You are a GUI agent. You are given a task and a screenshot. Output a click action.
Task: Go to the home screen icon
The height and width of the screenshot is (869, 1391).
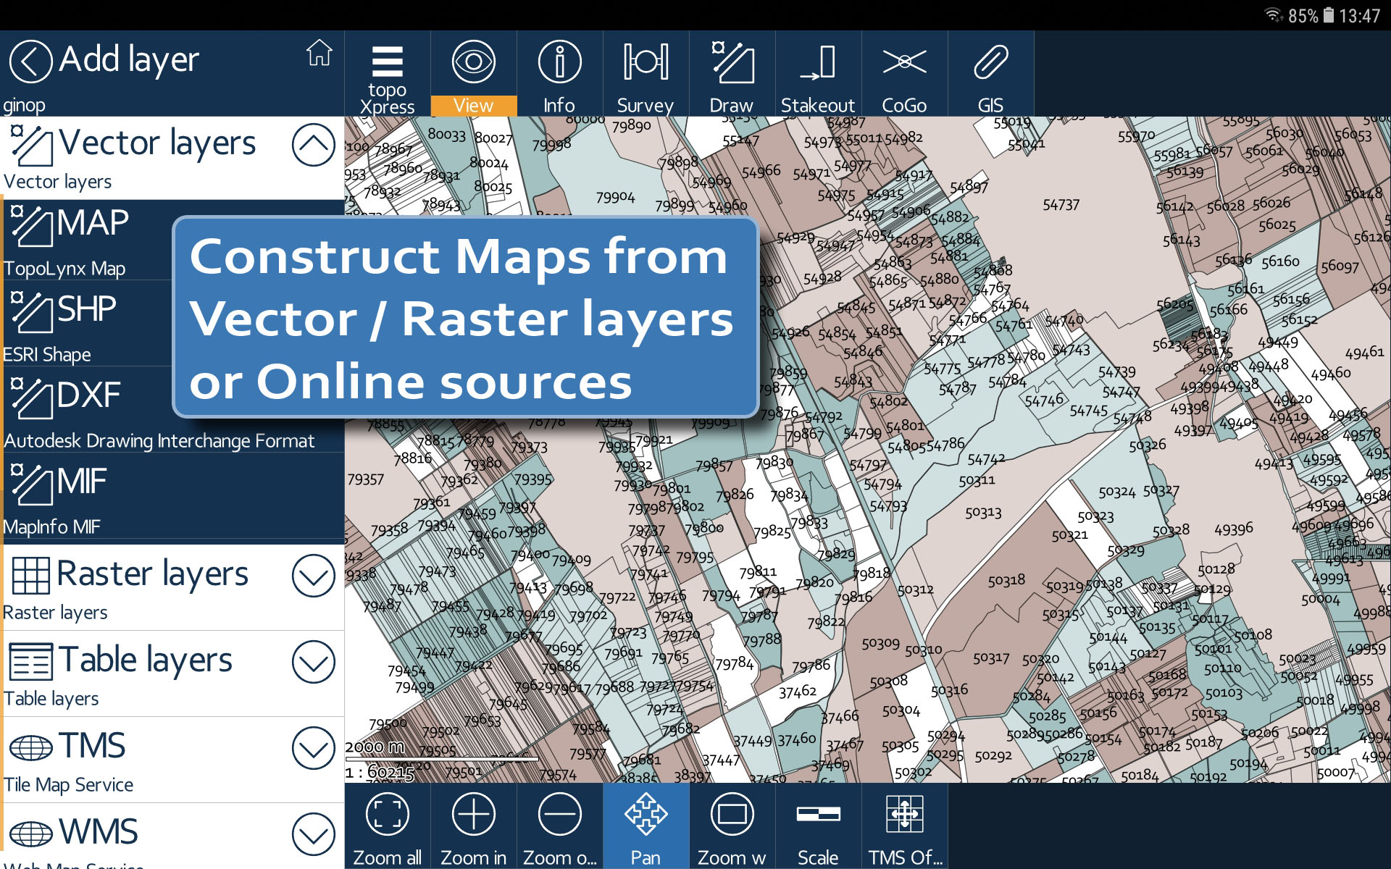click(319, 54)
